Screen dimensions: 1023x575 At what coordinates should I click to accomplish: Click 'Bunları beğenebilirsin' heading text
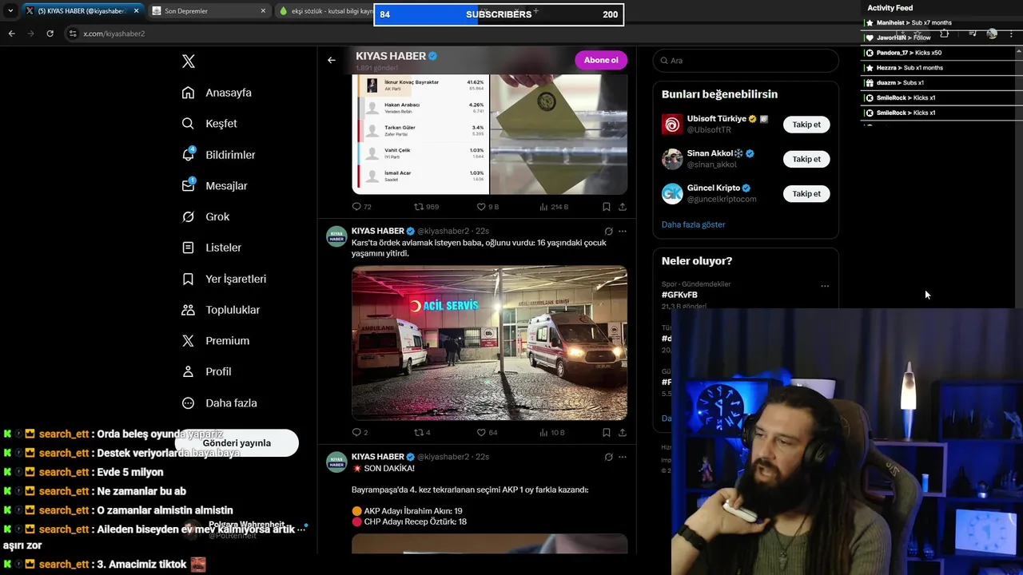719,94
